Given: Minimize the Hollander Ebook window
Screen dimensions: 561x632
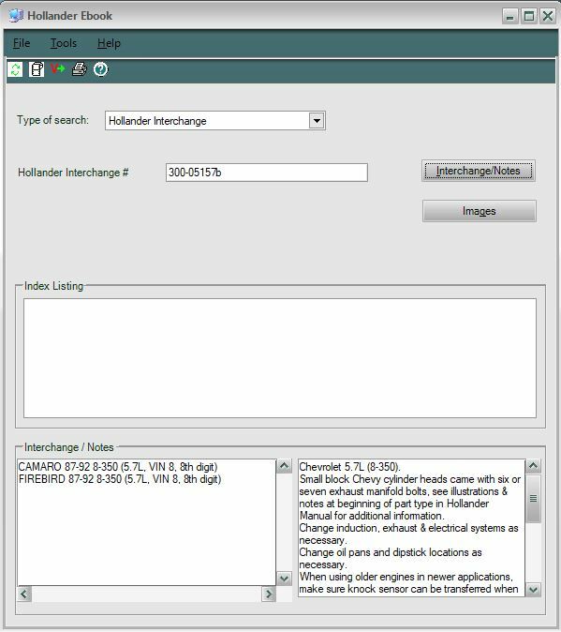Looking at the screenshot, I should click(x=510, y=17).
